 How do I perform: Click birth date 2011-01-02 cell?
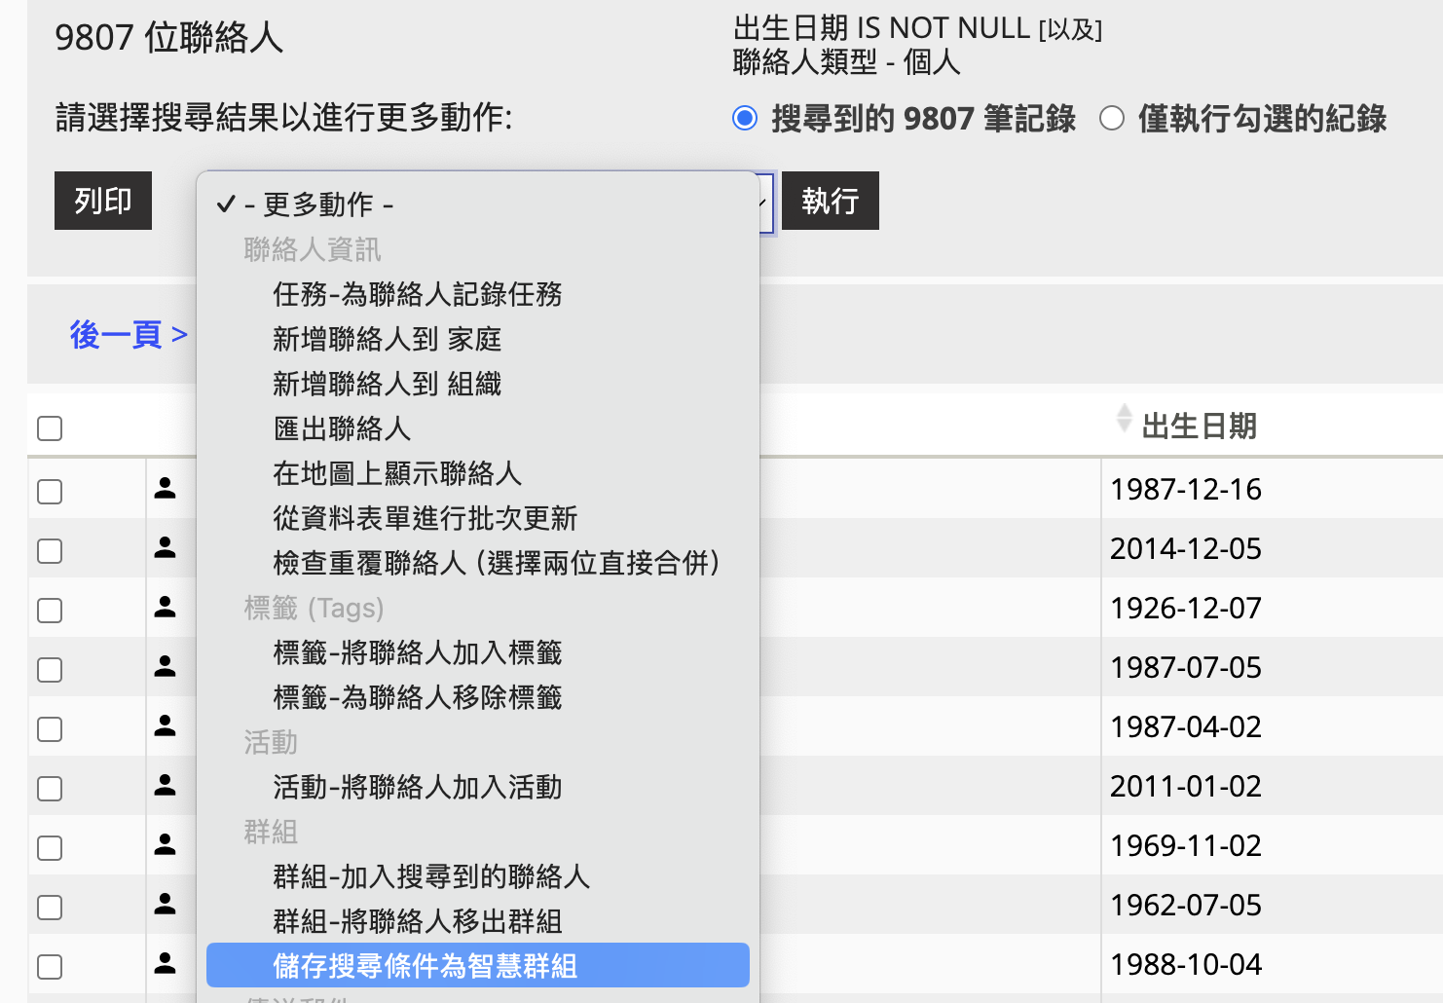[x=1186, y=786]
